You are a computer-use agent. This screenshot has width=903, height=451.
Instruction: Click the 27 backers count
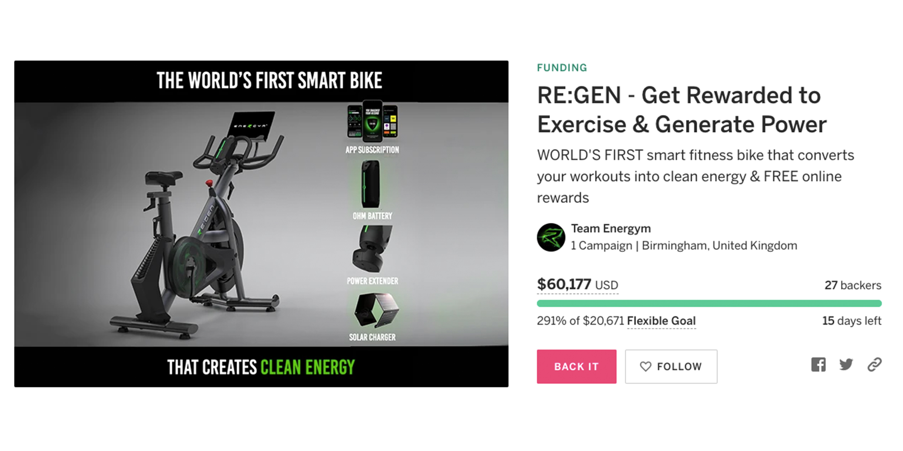tap(852, 285)
